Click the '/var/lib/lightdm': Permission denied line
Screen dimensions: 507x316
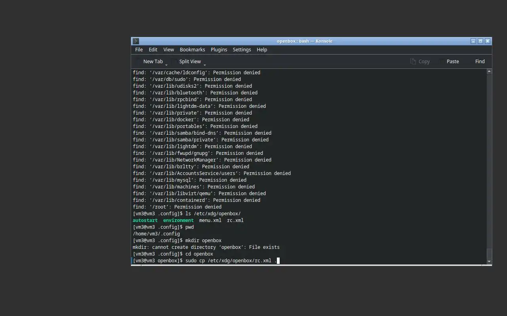(192, 146)
